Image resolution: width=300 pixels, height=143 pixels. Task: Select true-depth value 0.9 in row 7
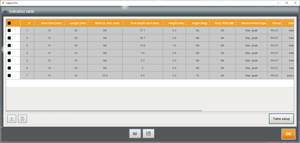coord(143,76)
